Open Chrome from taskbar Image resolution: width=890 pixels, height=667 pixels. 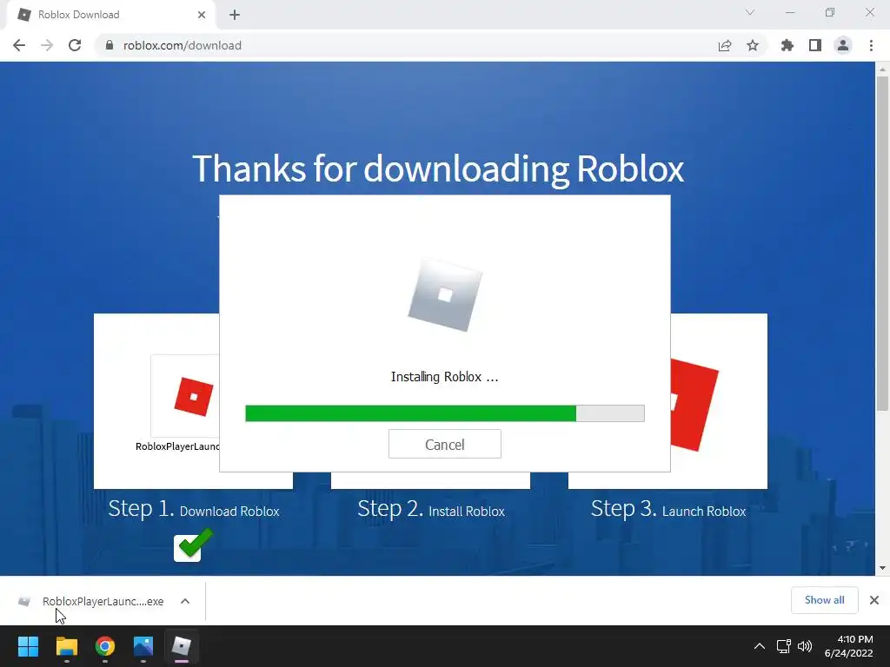pos(105,646)
